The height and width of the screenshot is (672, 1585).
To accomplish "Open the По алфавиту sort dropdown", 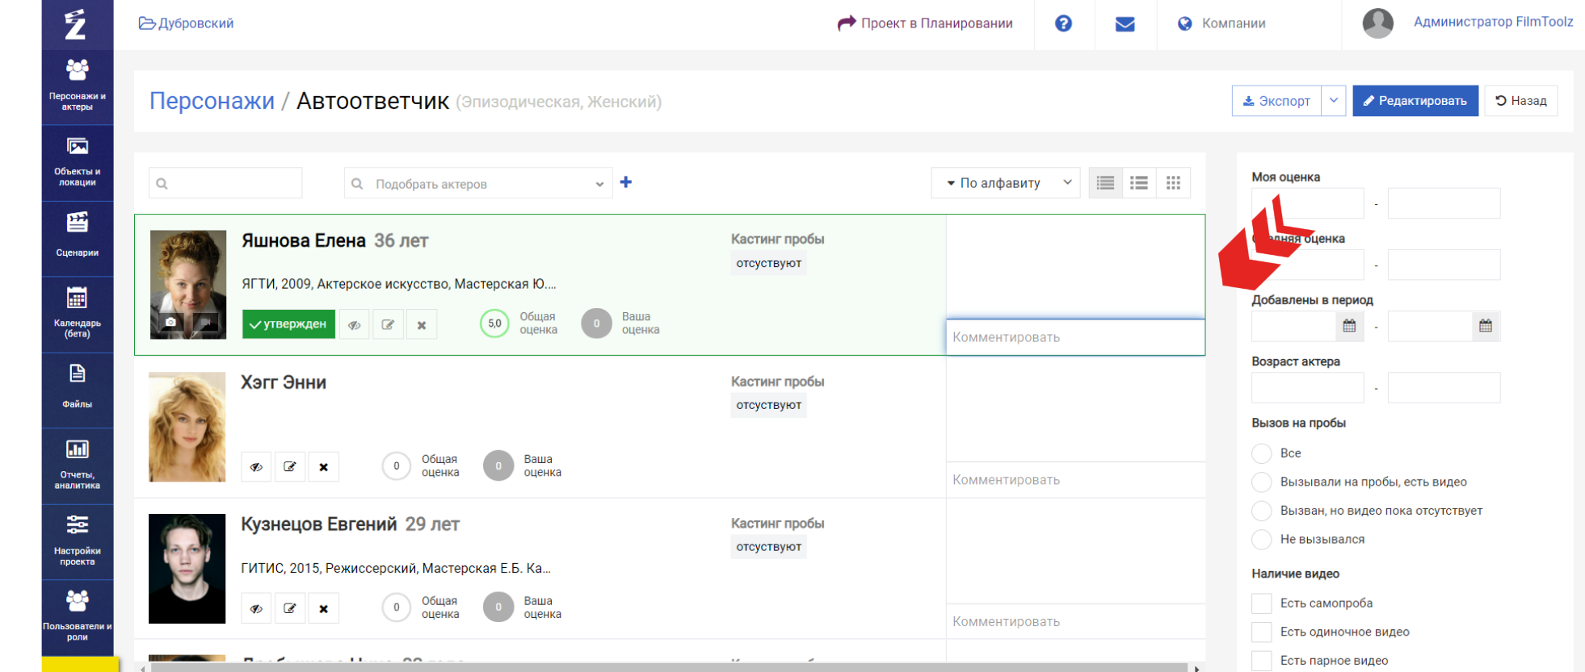I will 1006,183.
